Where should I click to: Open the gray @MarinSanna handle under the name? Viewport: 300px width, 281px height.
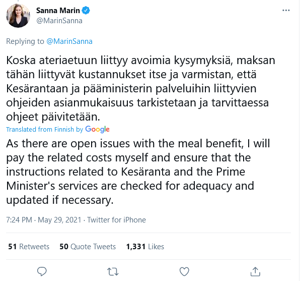(59, 21)
